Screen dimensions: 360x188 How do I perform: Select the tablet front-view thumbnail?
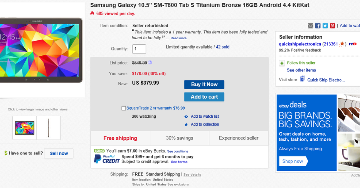pyautogui.click(x=25, y=128)
